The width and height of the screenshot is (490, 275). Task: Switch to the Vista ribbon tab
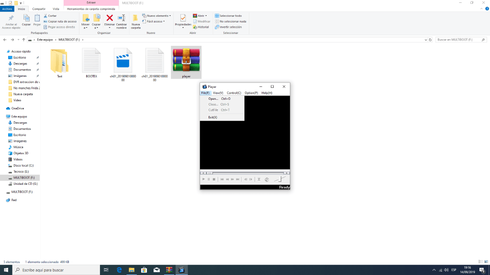[56, 9]
